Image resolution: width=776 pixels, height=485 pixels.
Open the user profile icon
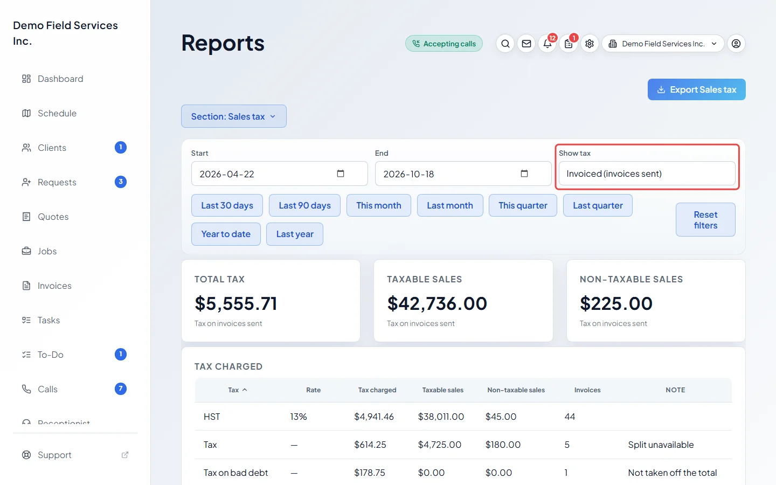736,44
